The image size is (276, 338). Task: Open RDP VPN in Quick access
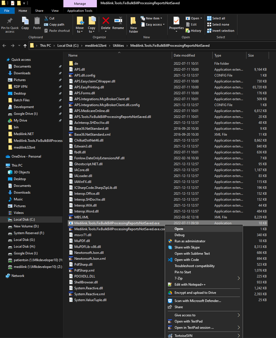[21, 87]
